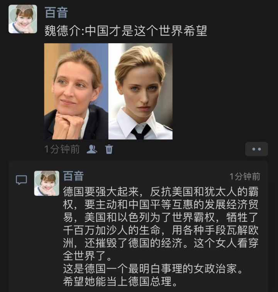278x292 pixels.
Task: Click the name 百音 in the comment
Action: click(73, 176)
